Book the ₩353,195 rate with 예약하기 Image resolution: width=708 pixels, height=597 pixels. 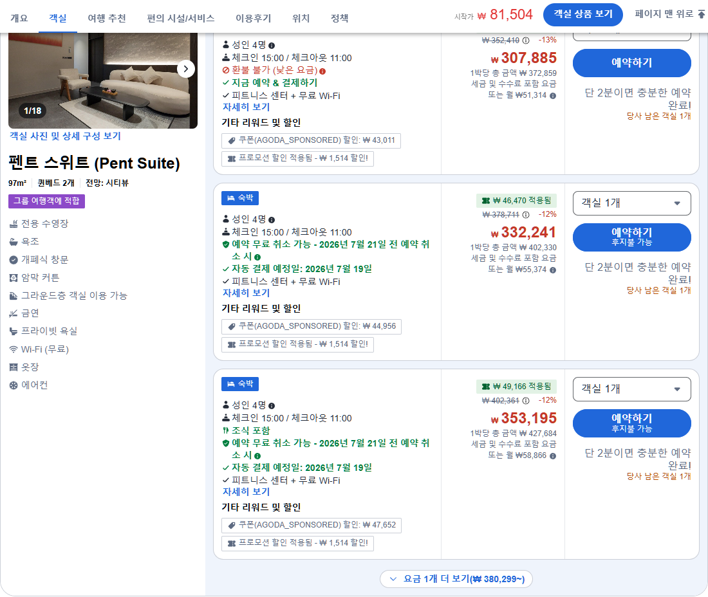click(631, 423)
